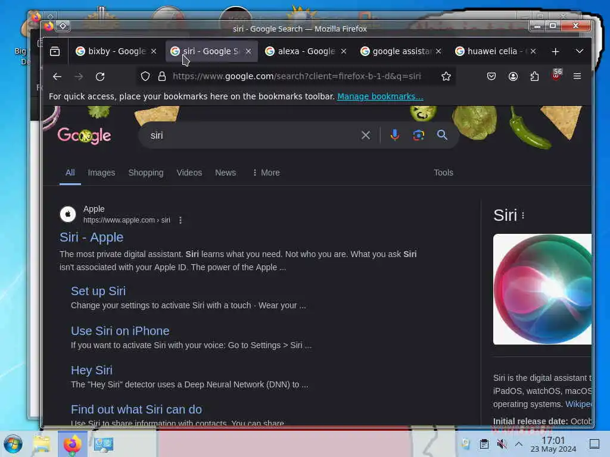
Task: Open Use Siri on iPhone link
Action: pos(120,331)
